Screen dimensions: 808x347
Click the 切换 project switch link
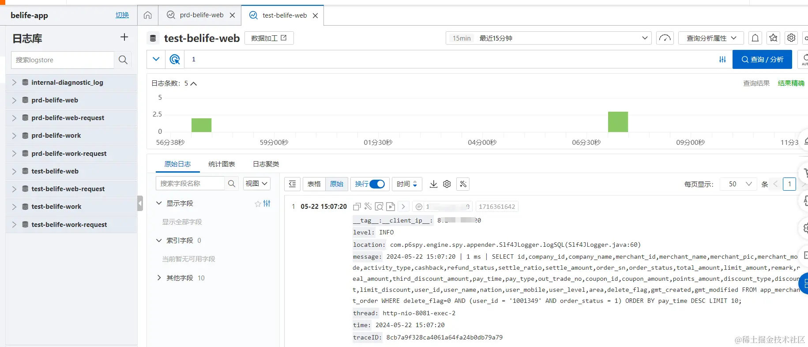coord(122,15)
